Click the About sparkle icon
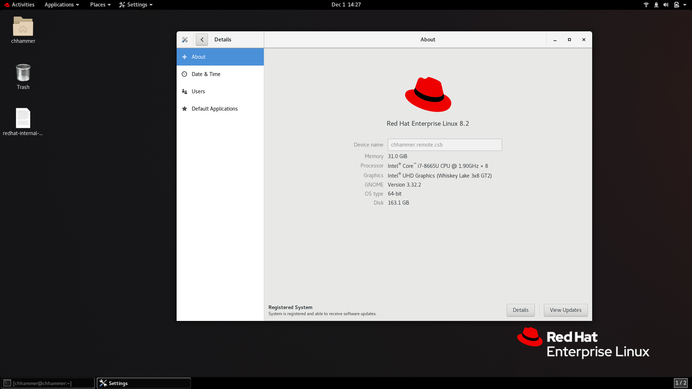This screenshot has height=389, width=692. [185, 57]
